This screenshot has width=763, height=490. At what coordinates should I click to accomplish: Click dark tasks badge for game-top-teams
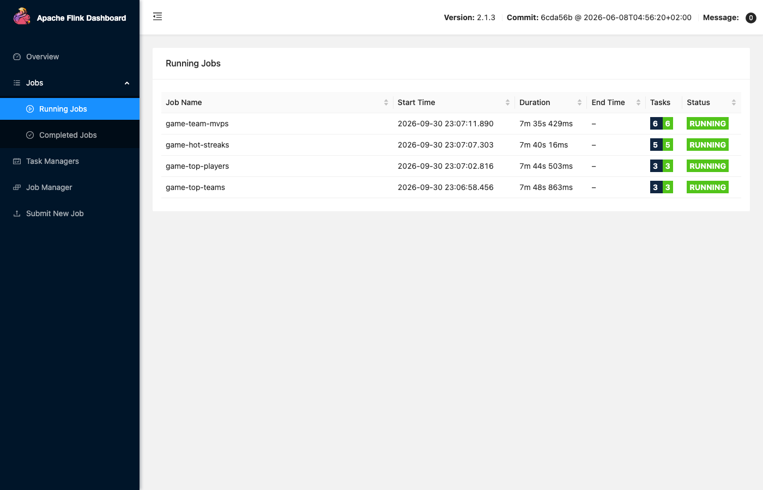click(x=656, y=187)
